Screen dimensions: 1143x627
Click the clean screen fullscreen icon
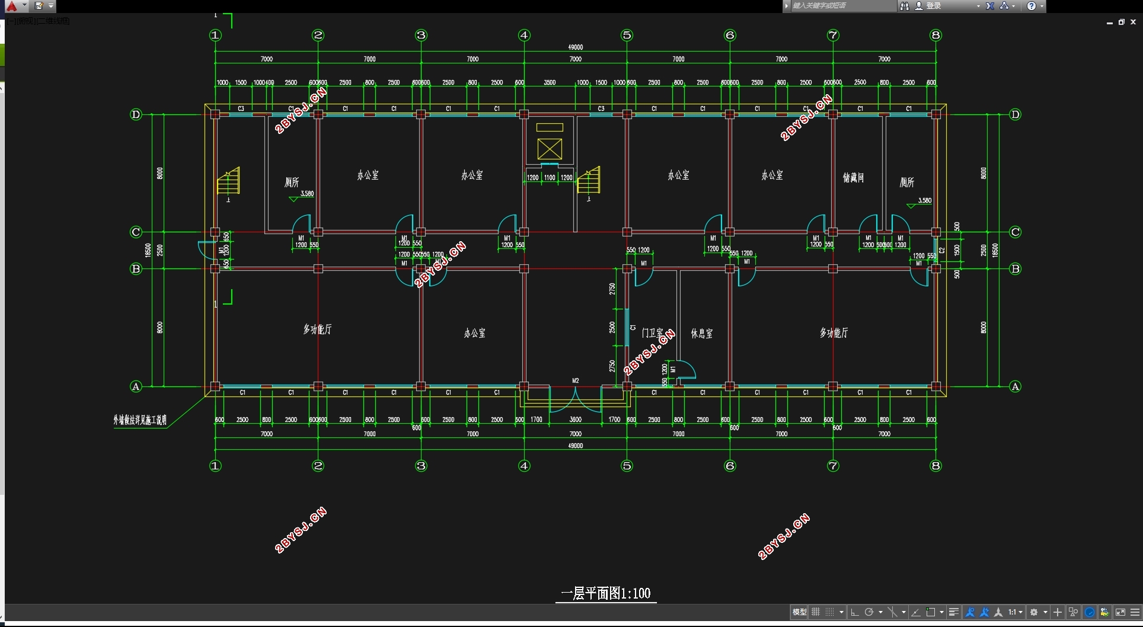point(1120,612)
